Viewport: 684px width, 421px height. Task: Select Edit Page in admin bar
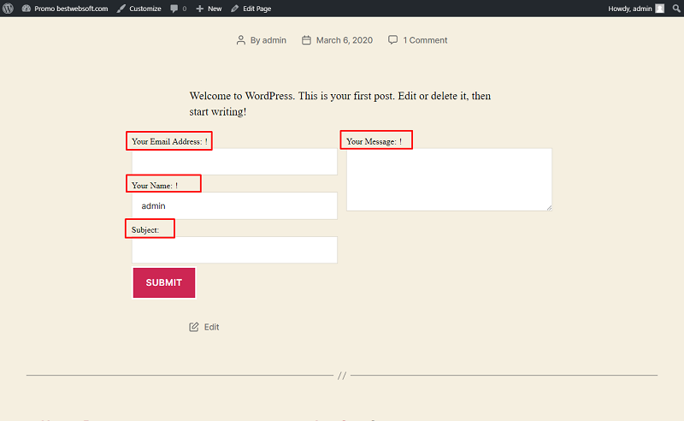click(x=251, y=9)
